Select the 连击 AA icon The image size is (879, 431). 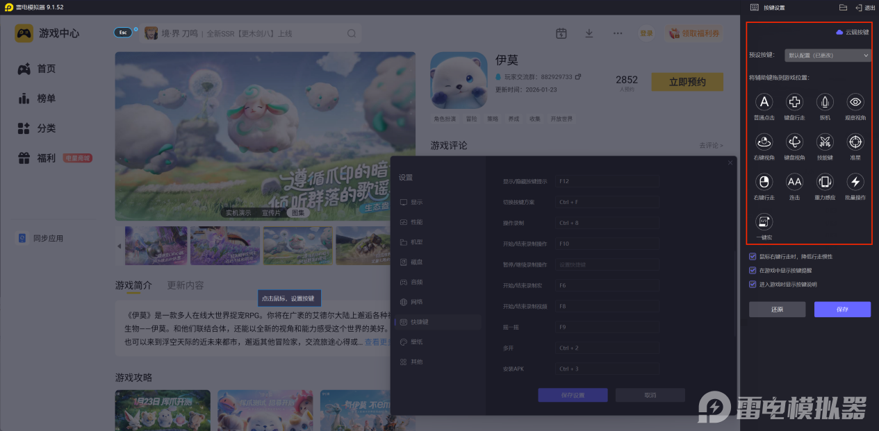(794, 182)
